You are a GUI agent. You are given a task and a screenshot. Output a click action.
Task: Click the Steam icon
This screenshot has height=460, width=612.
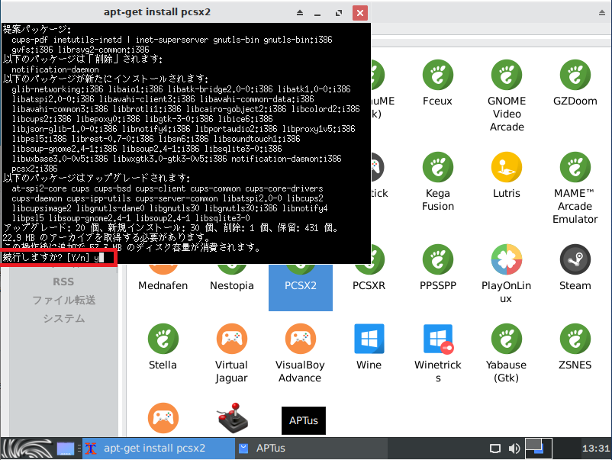coord(575,259)
